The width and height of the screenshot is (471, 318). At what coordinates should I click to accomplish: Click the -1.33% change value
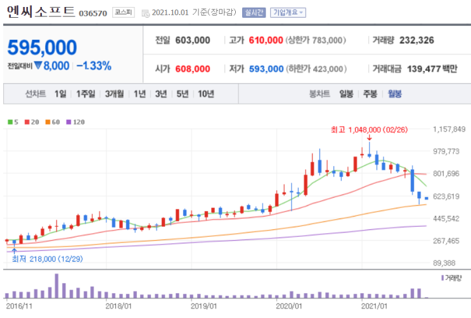pyautogui.click(x=94, y=66)
